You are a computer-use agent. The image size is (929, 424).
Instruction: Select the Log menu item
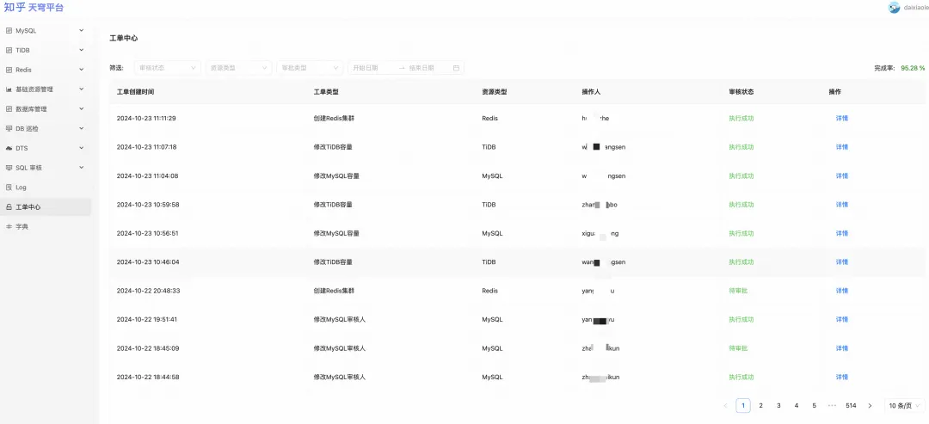click(x=46, y=187)
